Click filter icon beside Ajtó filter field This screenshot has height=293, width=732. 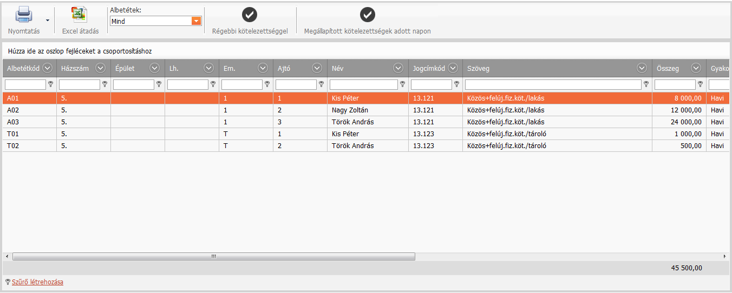point(321,84)
